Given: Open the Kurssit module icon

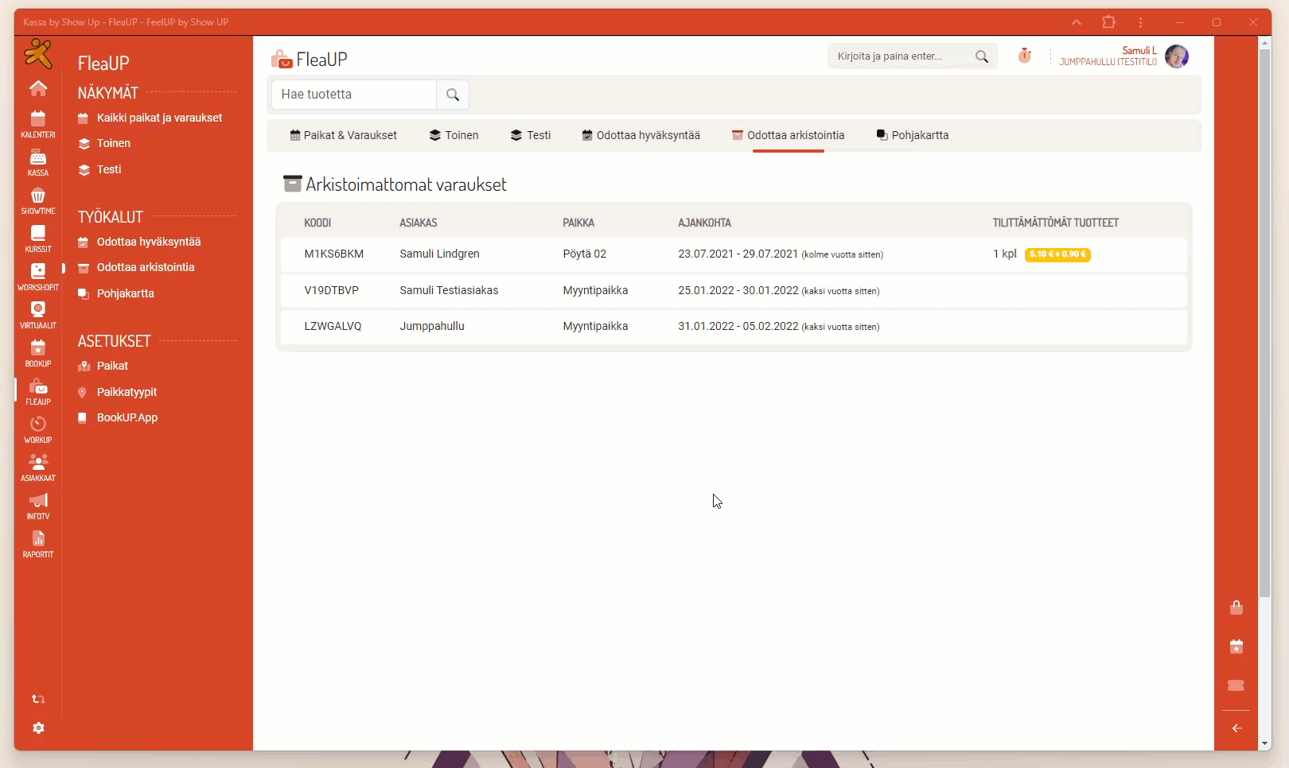Looking at the screenshot, I should click(x=37, y=239).
